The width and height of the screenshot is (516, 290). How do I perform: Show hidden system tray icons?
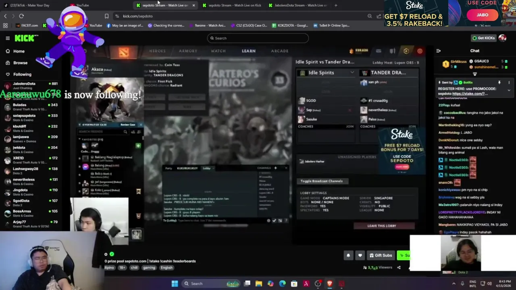[x=454, y=284]
